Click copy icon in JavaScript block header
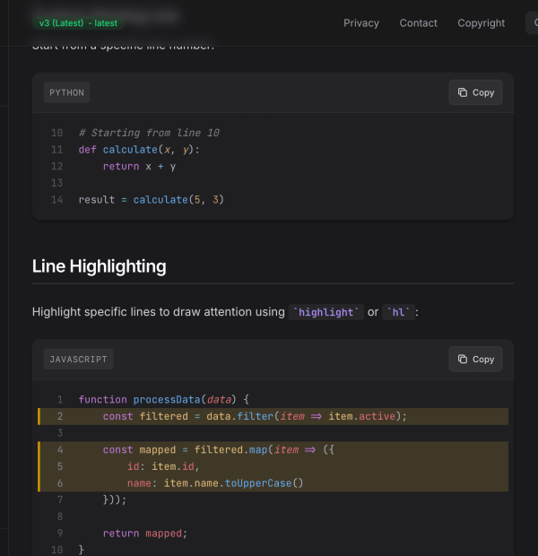 (x=462, y=359)
